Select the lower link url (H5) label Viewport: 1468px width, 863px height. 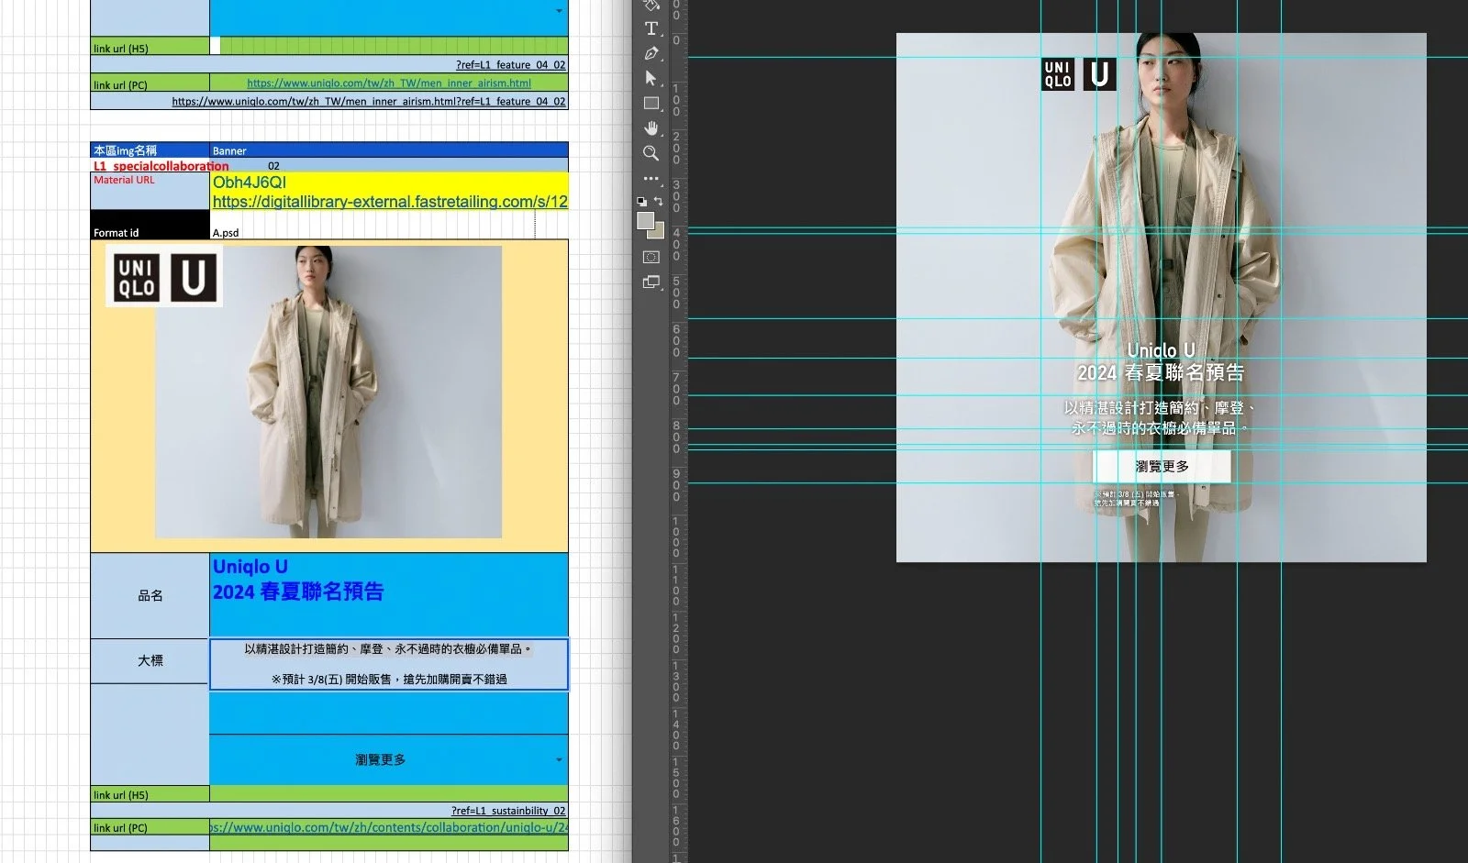point(150,794)
